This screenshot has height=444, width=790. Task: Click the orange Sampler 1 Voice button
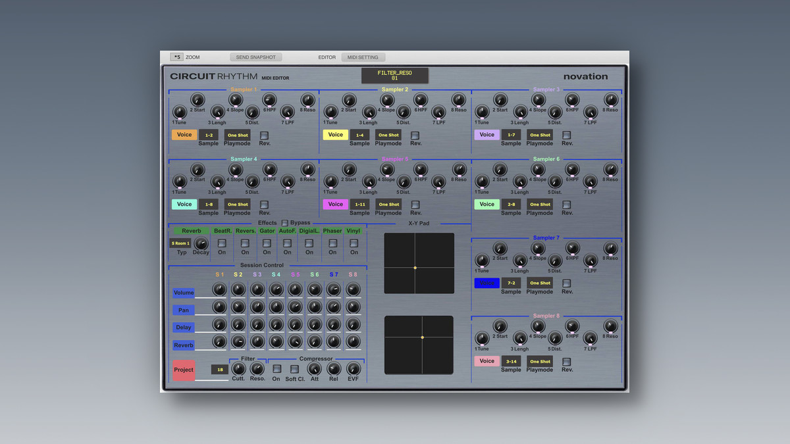(184, 134)
